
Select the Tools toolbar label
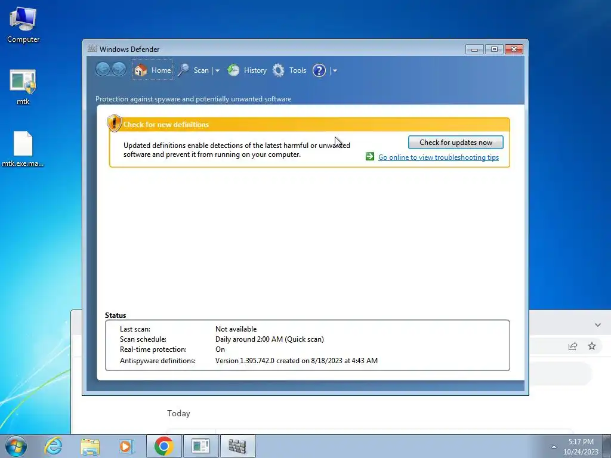click(298, 70)
